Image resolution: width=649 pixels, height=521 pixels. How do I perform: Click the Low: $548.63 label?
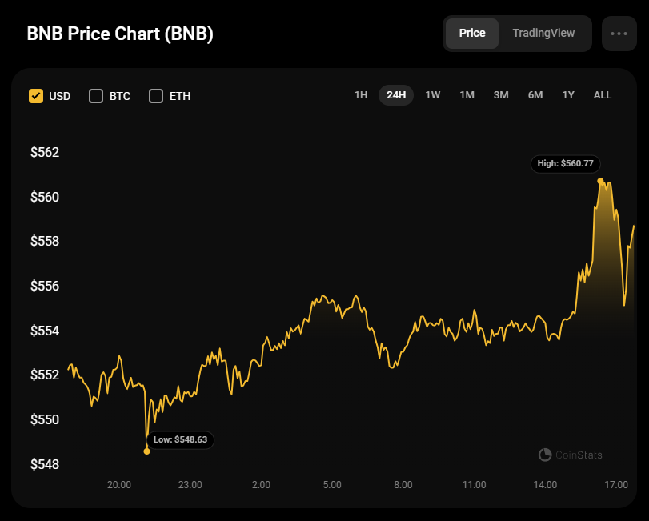(x=181, y=439)
